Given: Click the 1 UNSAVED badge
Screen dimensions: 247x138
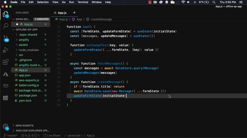Looking at the screenshot, I should click(x=42, y=19).
